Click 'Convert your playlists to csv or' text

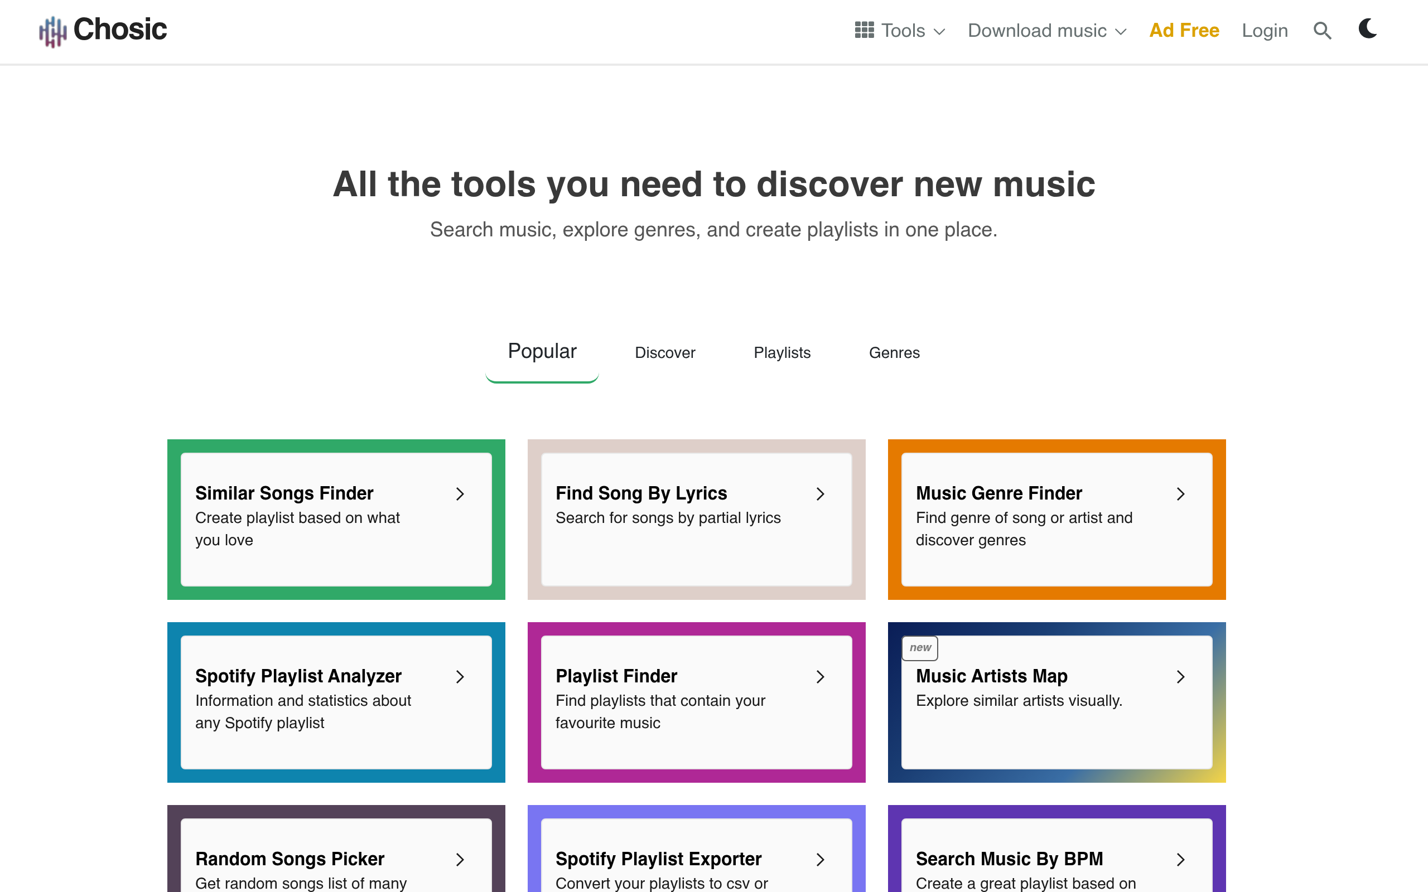[x=662, y=883]
